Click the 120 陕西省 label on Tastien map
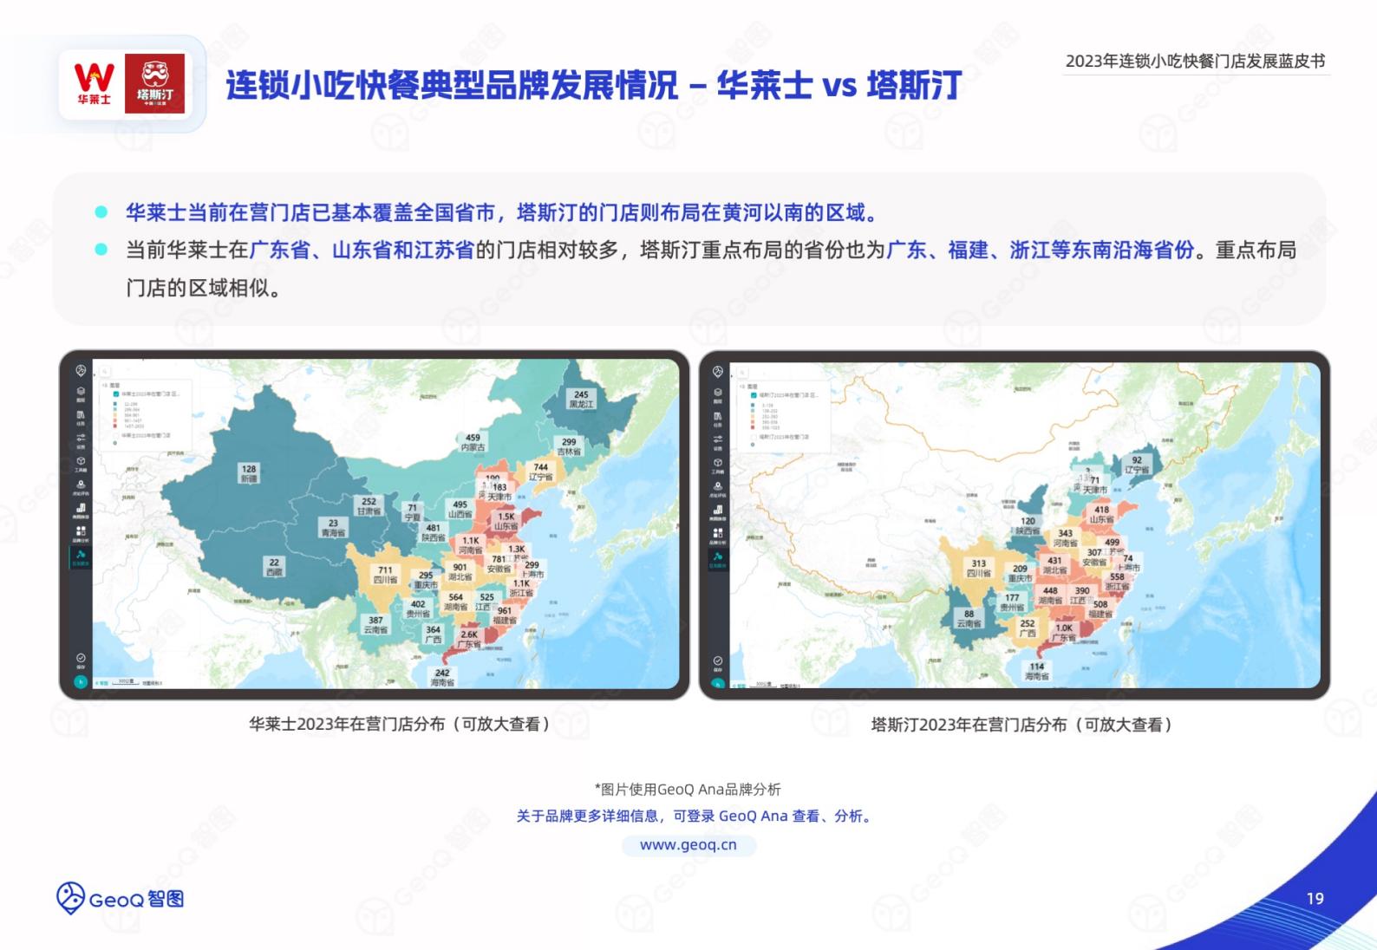 coord(1028,525)
